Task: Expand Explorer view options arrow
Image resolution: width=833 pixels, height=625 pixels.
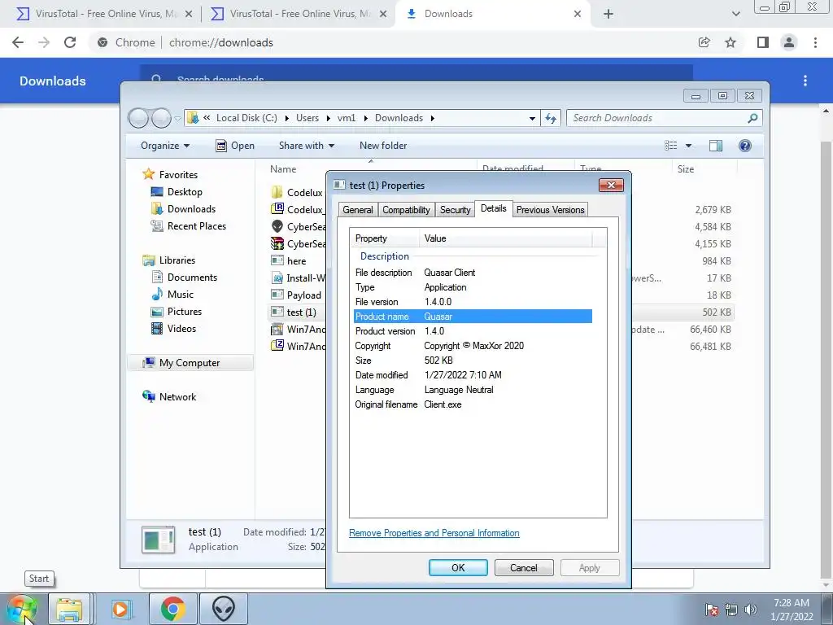Action: point(688,146)
